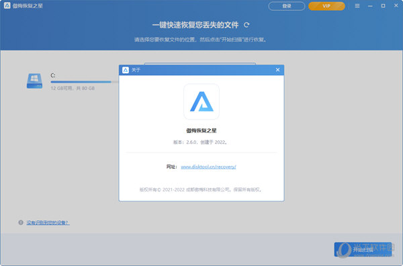Minimize the main window
Screen dimensions: 403x266
[370, 5]
